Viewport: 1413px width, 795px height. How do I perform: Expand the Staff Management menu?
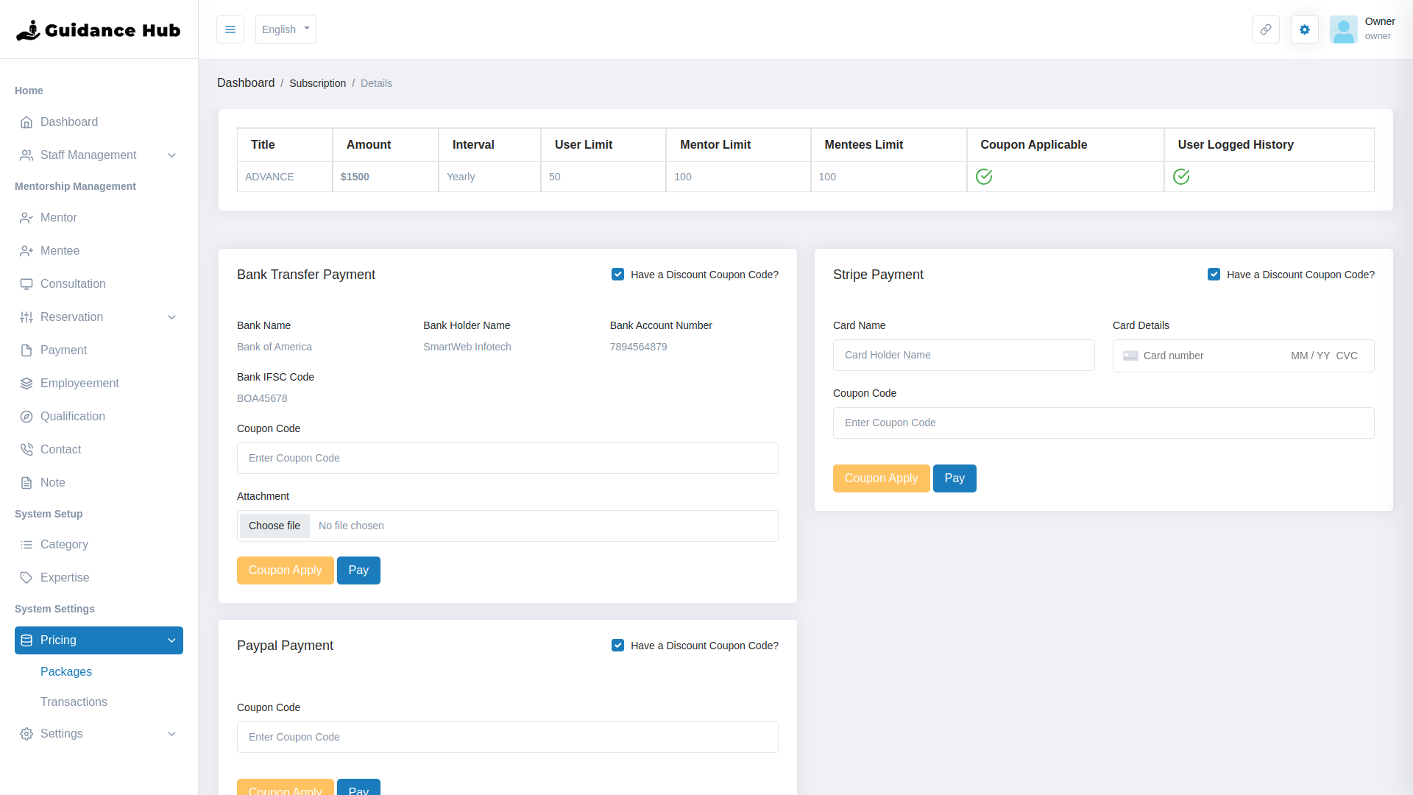pos(88,155)
